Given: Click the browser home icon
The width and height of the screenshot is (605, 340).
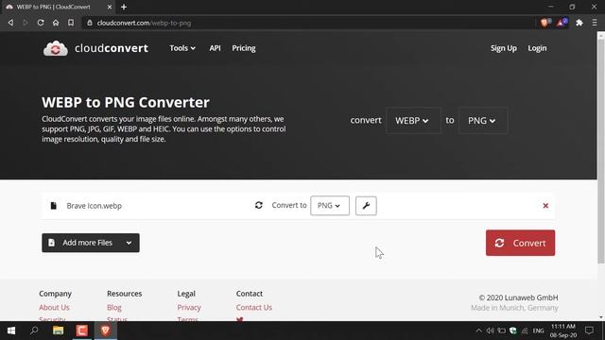Looking at the screenshot, I should [56, 23].
